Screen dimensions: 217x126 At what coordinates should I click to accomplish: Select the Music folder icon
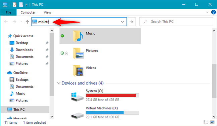point(78,36)
